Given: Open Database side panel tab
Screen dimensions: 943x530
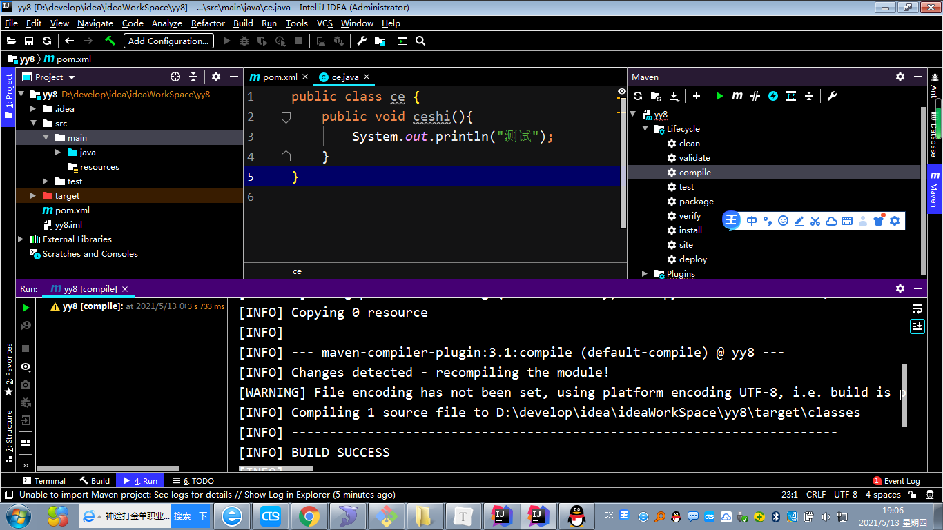Looking at the screenshot, I should point(935,133).
